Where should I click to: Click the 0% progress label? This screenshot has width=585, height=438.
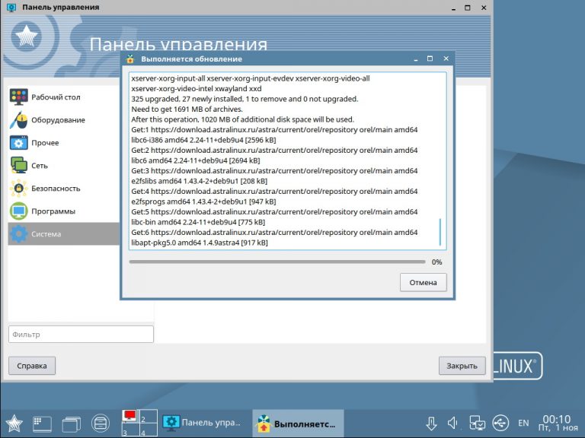pyautogui.click(x=436, y=262)
